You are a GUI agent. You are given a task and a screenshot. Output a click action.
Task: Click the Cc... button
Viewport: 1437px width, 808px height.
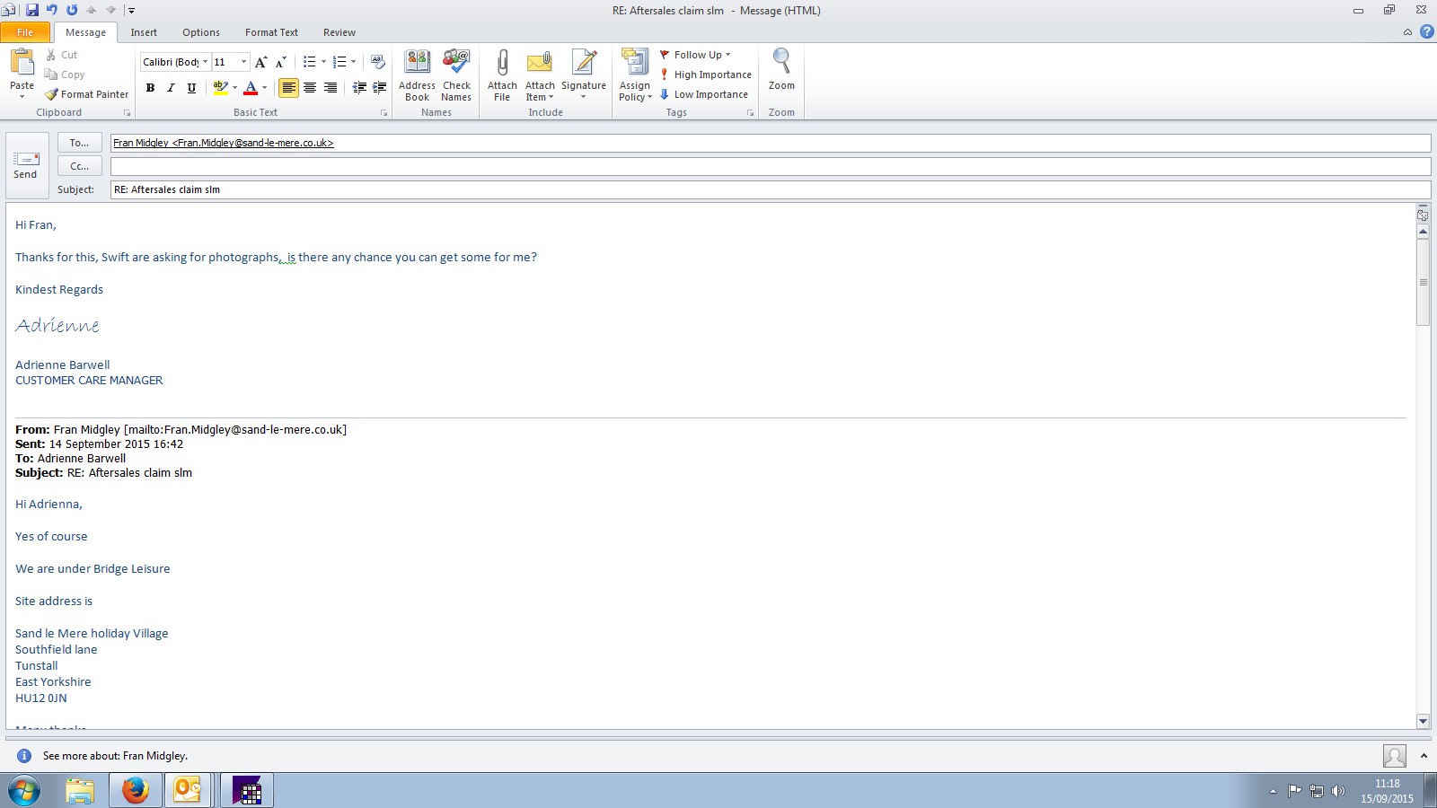click(79, 166)
